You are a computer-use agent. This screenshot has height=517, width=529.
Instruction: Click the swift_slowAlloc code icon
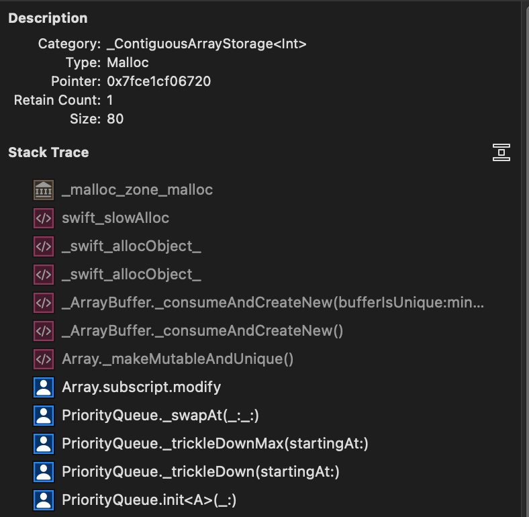pyautogui.click(x=44, y=218)
